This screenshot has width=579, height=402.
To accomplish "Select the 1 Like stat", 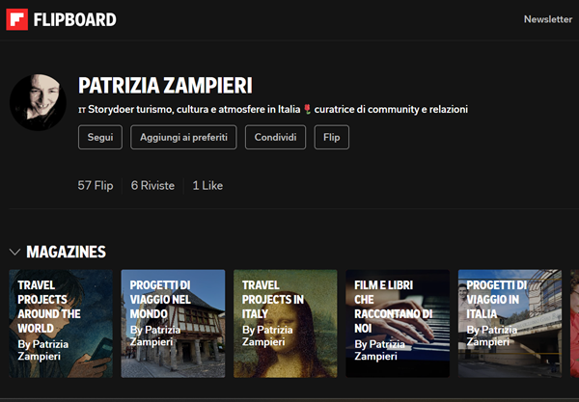I will (x=207, y=185).
